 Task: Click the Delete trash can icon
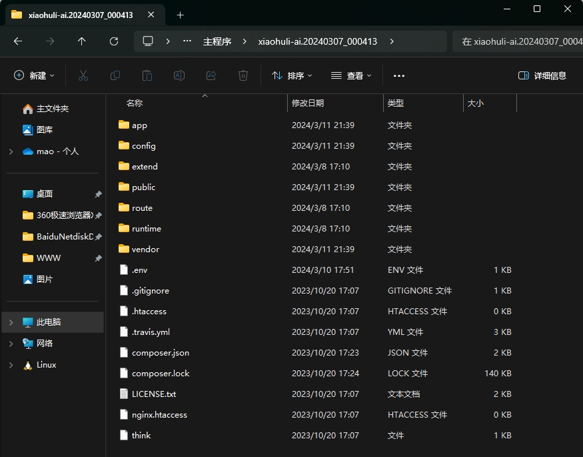243,76
